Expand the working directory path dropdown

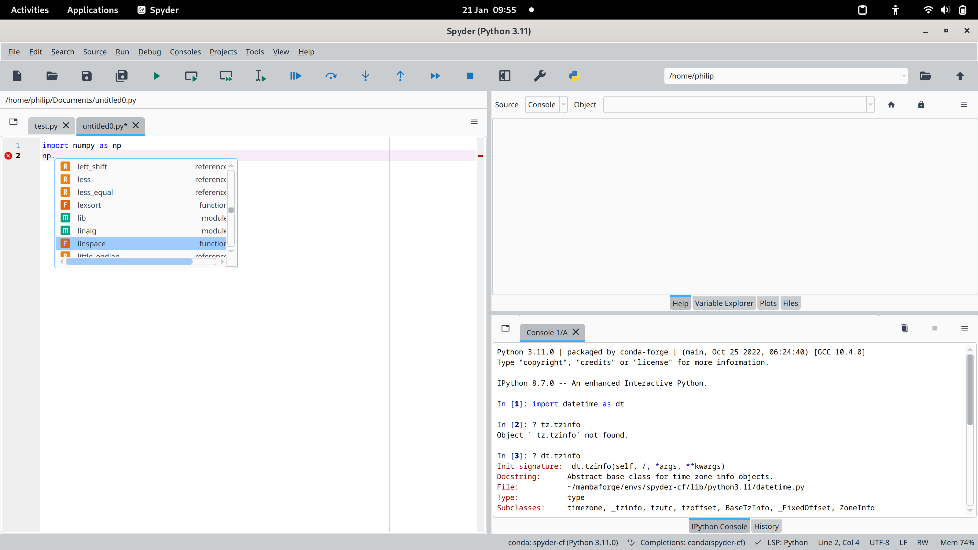904,76
